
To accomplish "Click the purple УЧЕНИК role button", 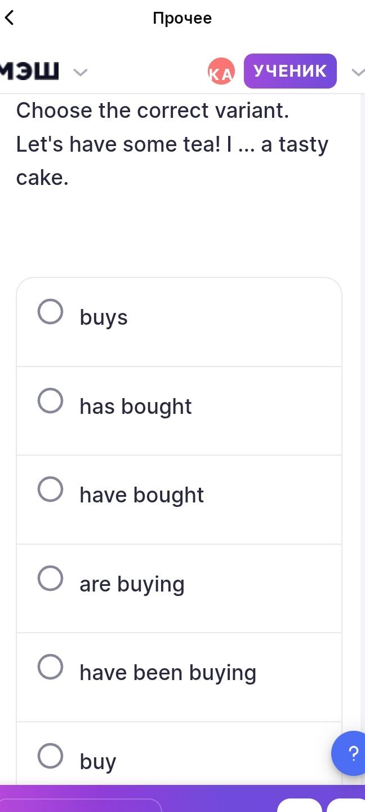I will (x=290, y=71).
